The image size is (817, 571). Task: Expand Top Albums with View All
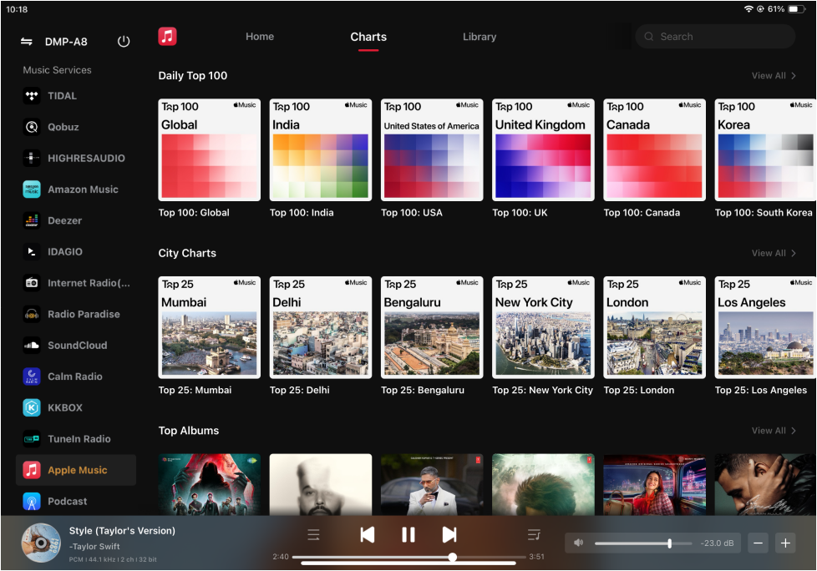(774, 431)
